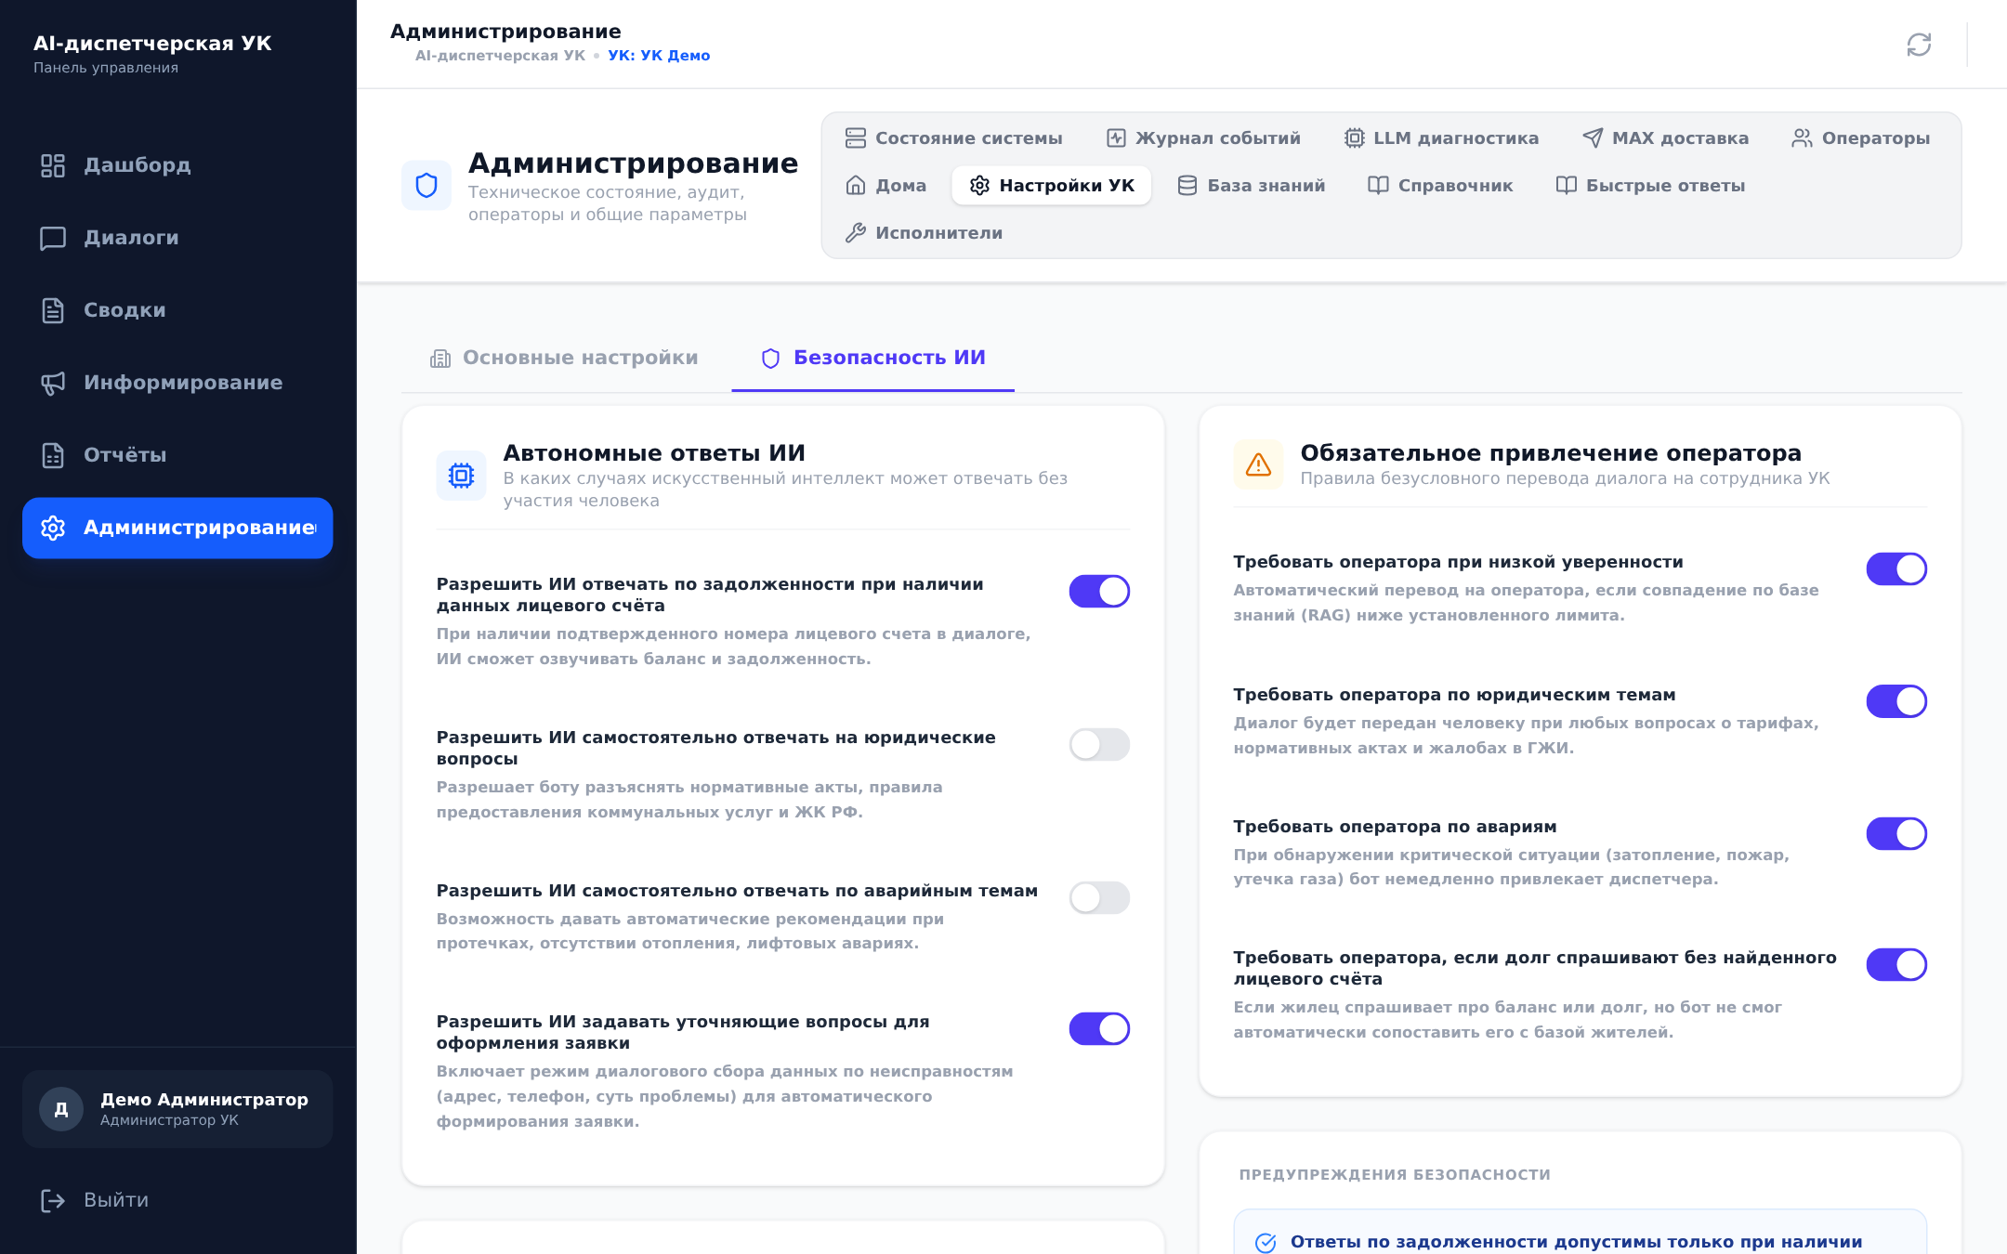Click the Операторы users icon
2007x1254 pixels.
1803,138
